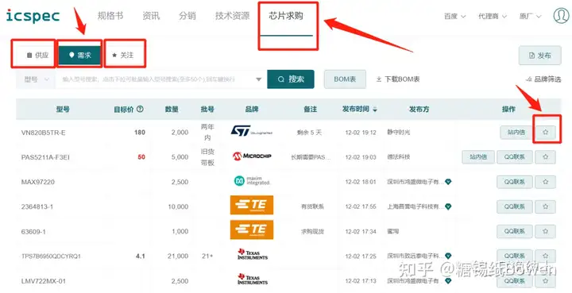This screenshot has height=293, width=572.
Task: Star the LMV722MX-01 row
Action: coord(545,281)
